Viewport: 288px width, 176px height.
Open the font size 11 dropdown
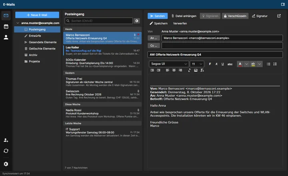pyautogui.click(x=197, y=64)
